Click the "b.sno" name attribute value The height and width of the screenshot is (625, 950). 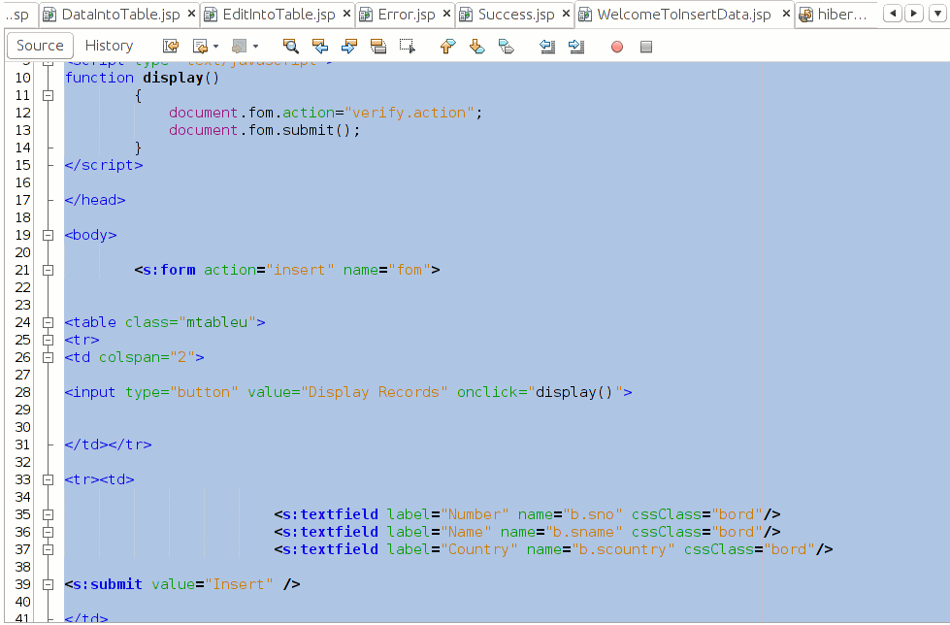coord(593,514)
